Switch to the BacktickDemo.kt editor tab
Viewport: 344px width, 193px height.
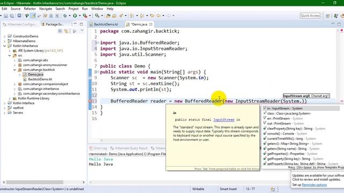104,24
